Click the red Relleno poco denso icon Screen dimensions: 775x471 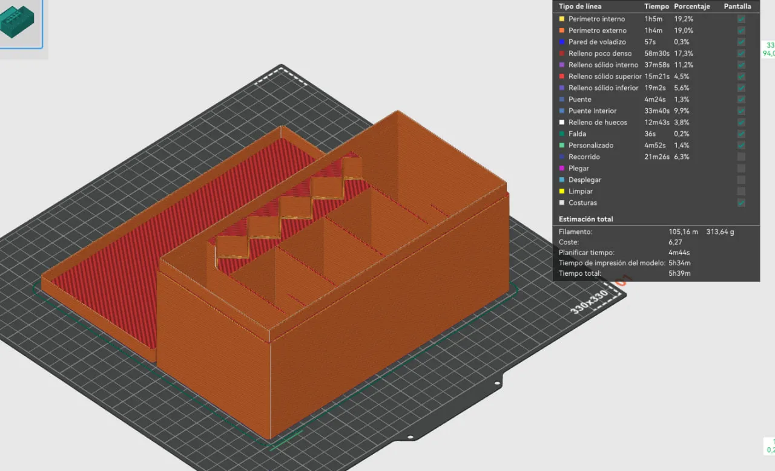coord(561,53)
